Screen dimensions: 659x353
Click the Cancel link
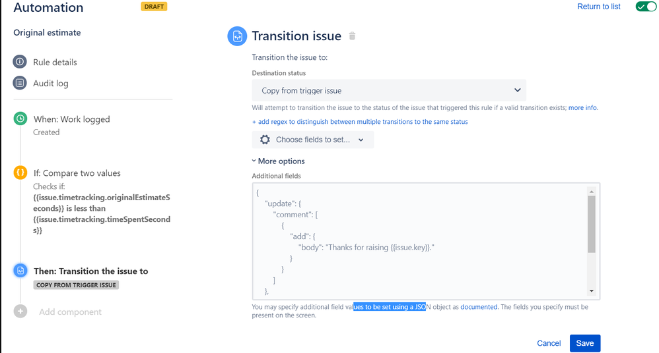pos(549,343)
